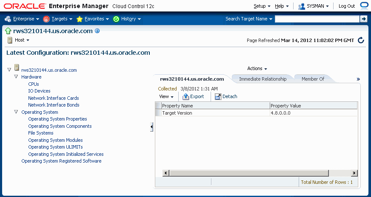Screen dimensions: 371x197
Task: Click the search go arrow button
Action: [x=363, y=19]
